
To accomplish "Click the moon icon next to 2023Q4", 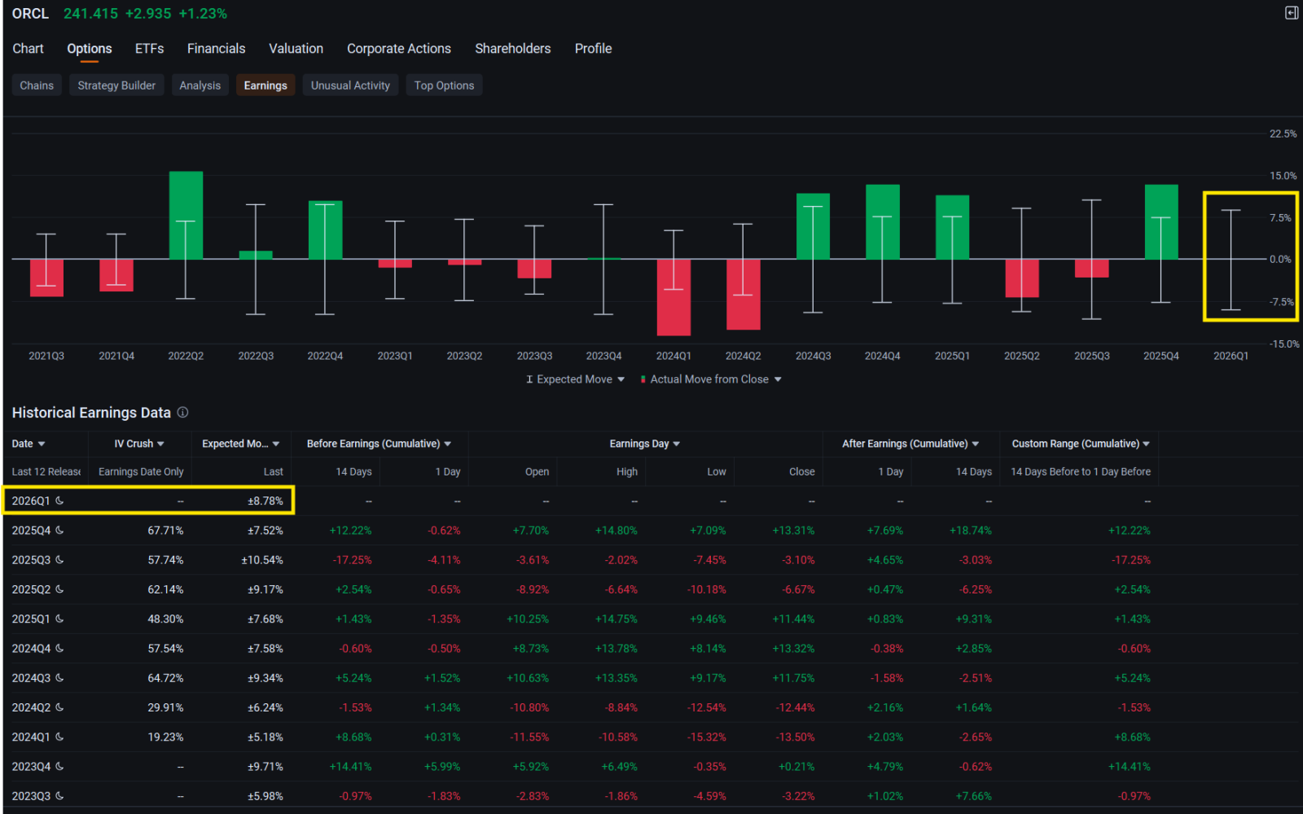I will pos(60,766).
